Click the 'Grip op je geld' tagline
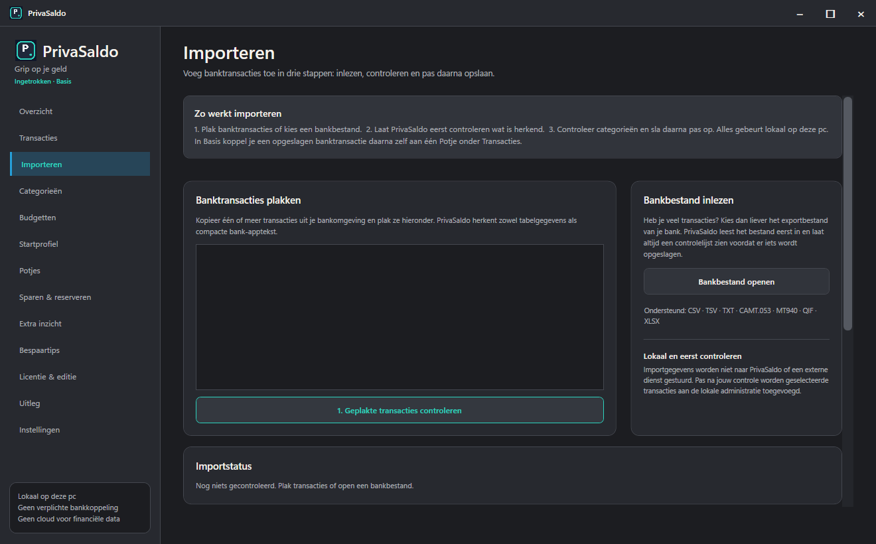Image resolution: width=876 pixels, height=544 pixels. point(40,69)
